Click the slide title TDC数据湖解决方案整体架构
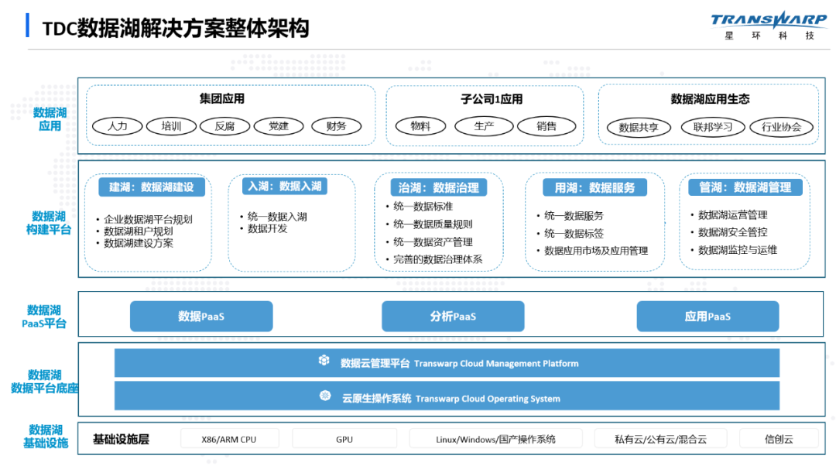 (x=176, y=28)
